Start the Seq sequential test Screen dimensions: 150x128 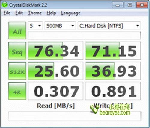coord(17,51)
